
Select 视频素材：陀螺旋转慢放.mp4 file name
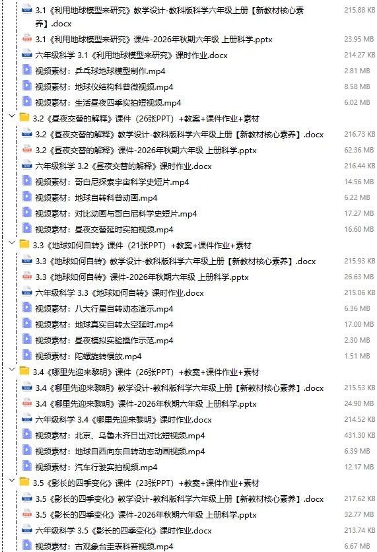coord(88,357)
